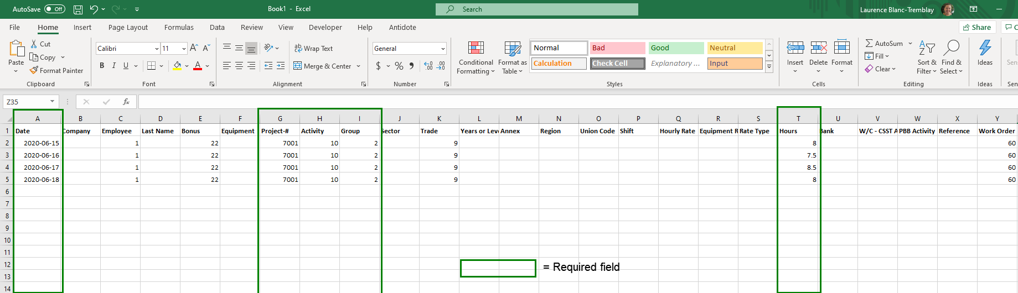The image size is (1018, 293).
Task: Increase font size with large A icon
Action: [194, 48]
